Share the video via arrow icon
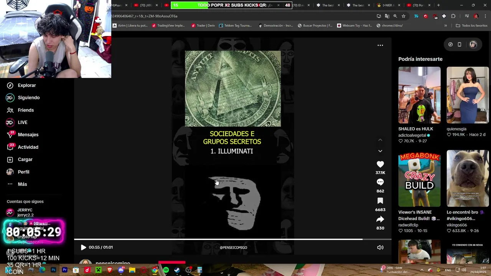The height and width of the screenshot is (276, 491). coord(380,219)
